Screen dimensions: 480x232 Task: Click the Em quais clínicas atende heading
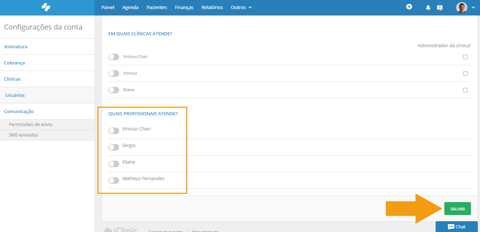[x=140, y=34]
